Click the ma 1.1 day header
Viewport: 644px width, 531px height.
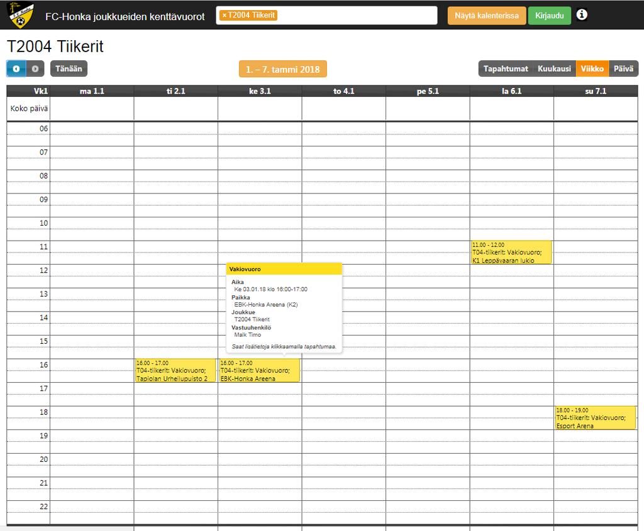pos(92,91)
